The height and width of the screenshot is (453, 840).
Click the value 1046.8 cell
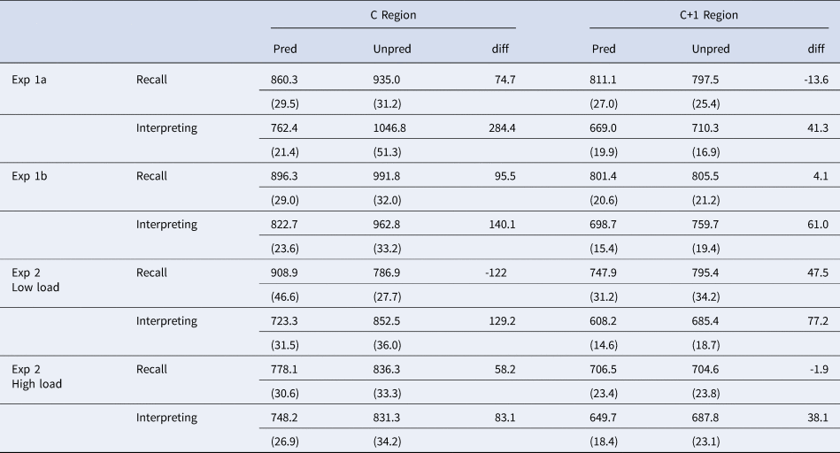click(x=393, y=127)
